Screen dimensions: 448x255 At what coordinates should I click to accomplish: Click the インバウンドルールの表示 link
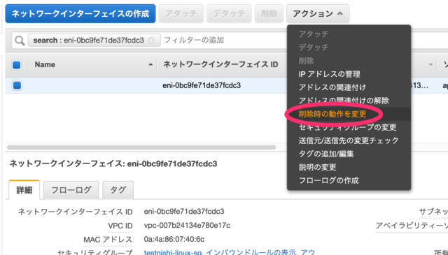point(251,252)
